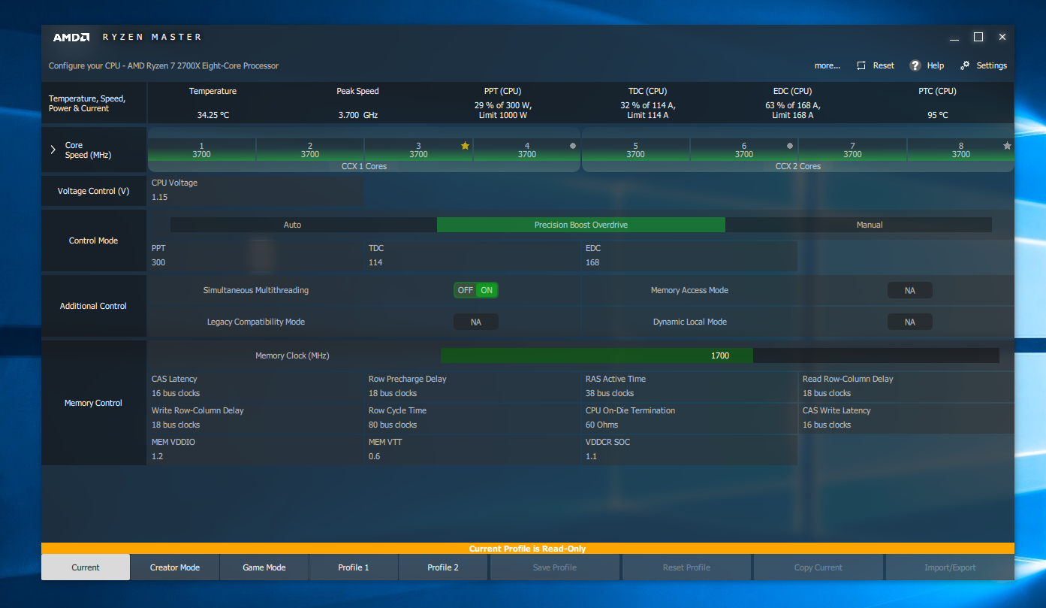1046x608 pixels.
Task: Click the gray dot on core 6
Action: [x=790, y=146]
